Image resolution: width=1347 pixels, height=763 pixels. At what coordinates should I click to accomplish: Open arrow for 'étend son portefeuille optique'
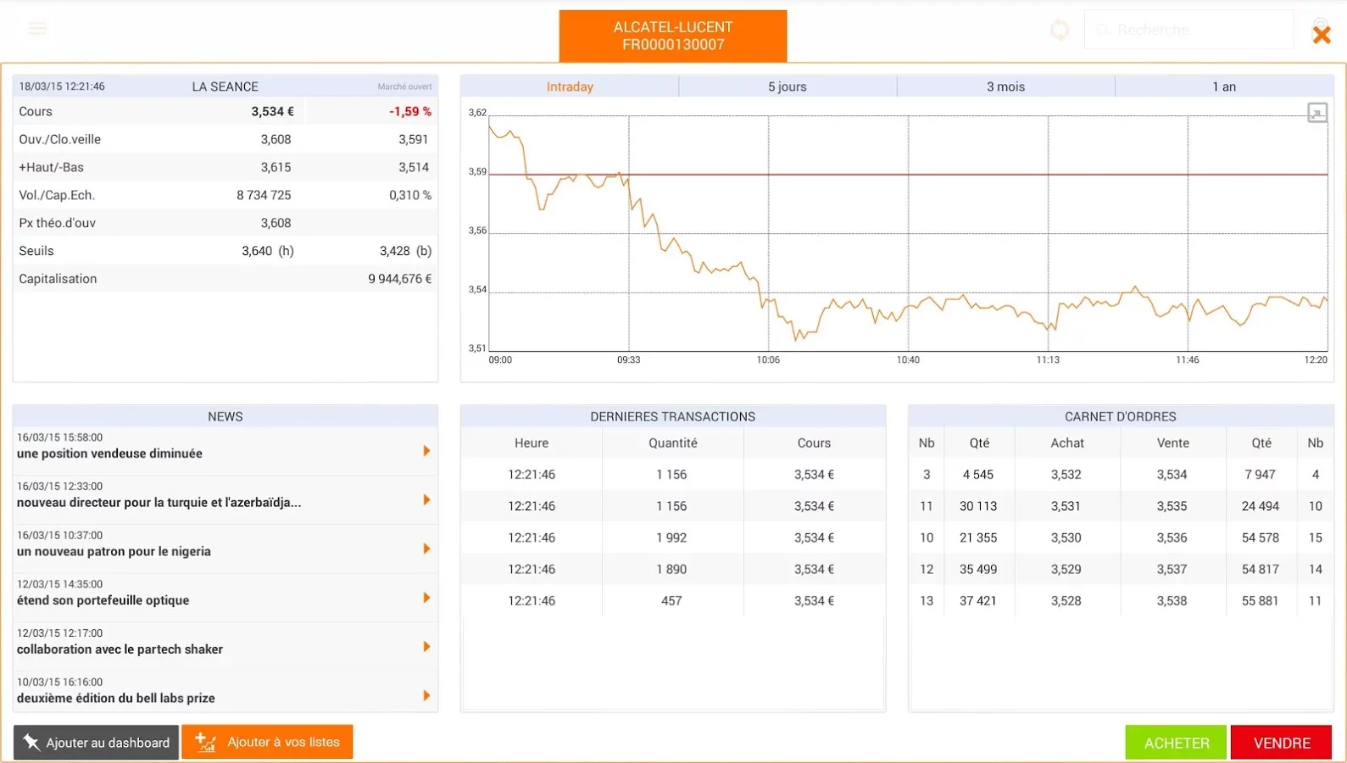(x=426, y=598)
